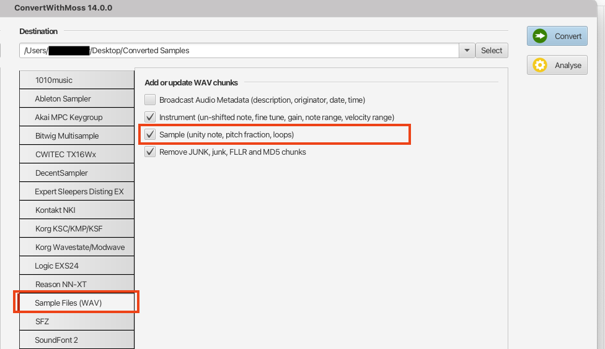Click the Select destination button
Image resolution: width=605 pixels, height=349 pixels.
492,51
